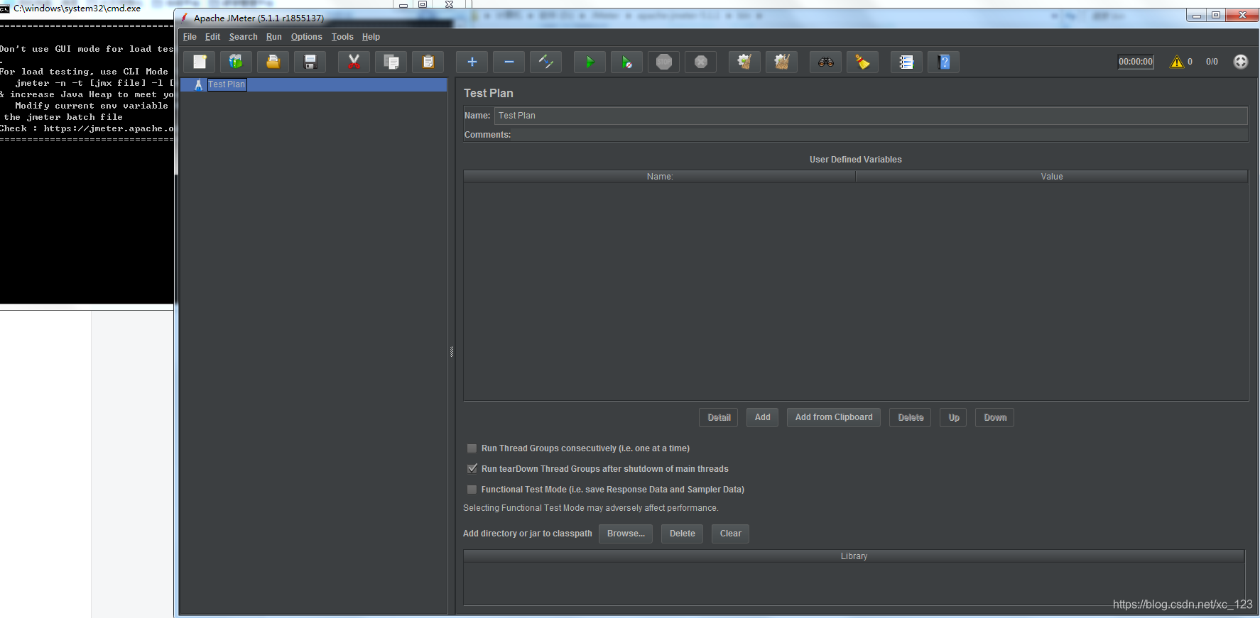Open the Tools menu
Screen dimensions: 1260x618
(x=342, y=37)
